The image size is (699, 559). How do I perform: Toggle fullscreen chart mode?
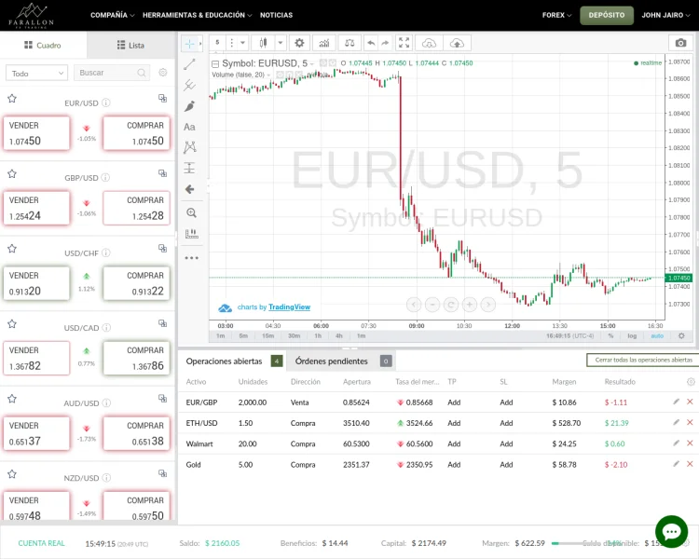pos(404,43)
